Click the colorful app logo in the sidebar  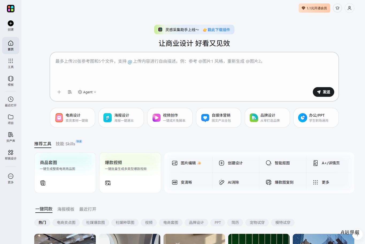point(11,9)
